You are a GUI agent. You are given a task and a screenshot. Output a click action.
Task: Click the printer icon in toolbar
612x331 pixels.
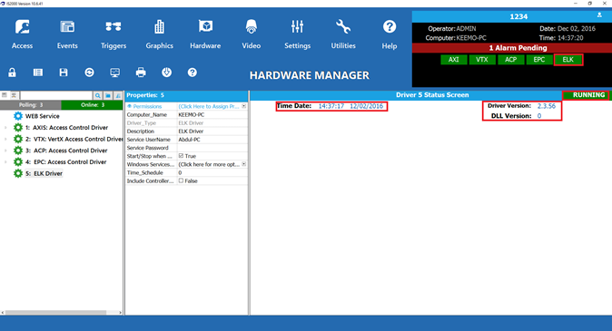click(141, 73)
